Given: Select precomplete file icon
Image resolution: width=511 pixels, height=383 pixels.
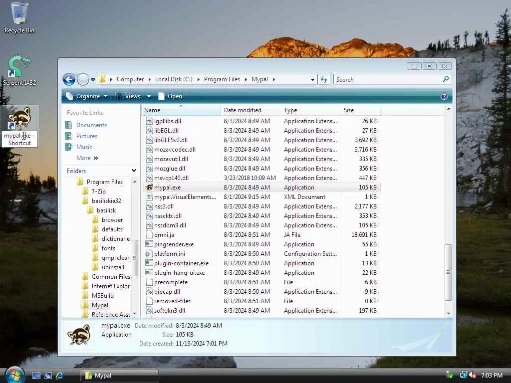Looking at the screenshot, I should coord(149,282).
